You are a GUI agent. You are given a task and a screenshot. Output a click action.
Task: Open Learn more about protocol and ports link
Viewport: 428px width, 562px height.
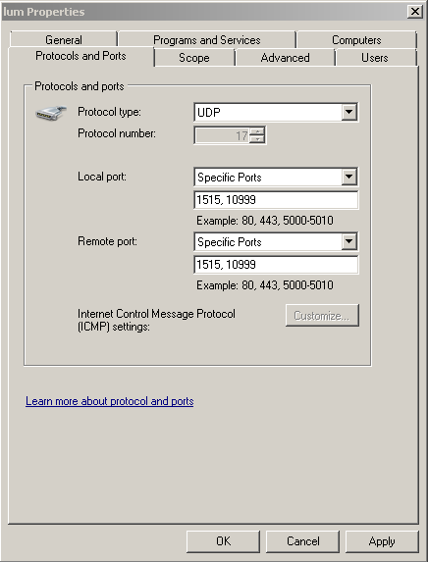click(109, 401)
